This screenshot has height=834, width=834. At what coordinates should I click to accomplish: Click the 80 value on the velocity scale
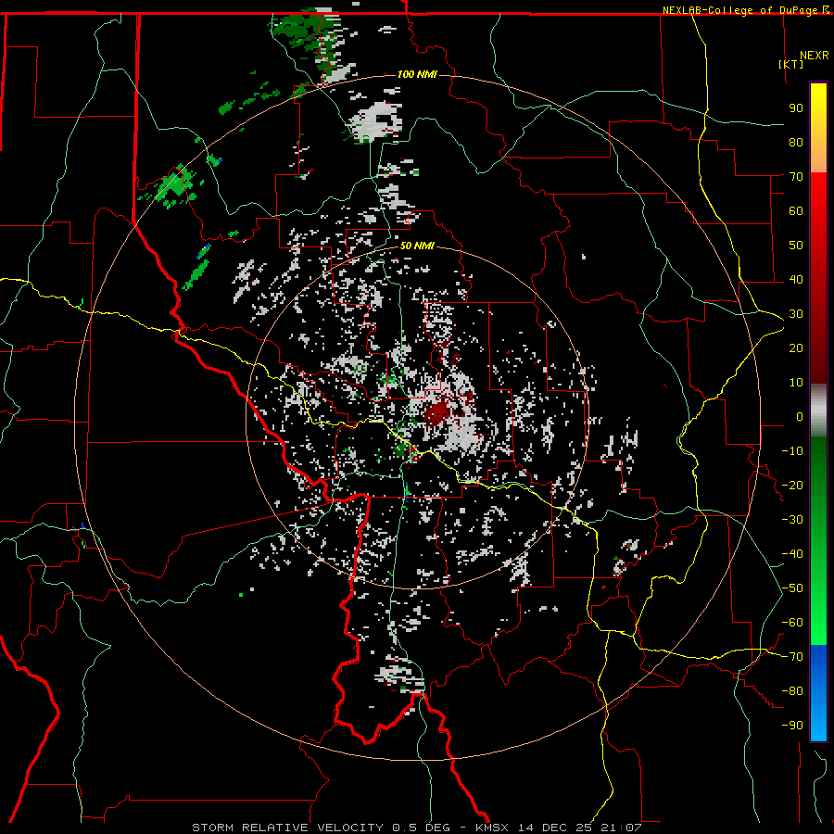point(796,142)
